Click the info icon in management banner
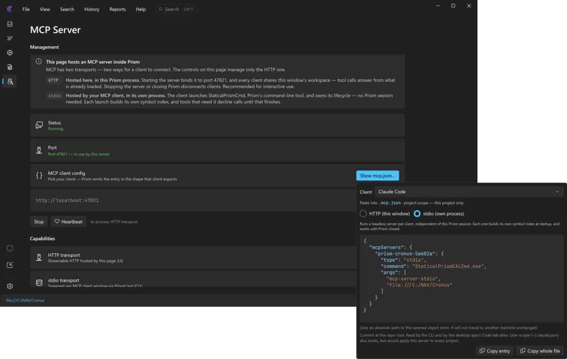 click(39, 62)
